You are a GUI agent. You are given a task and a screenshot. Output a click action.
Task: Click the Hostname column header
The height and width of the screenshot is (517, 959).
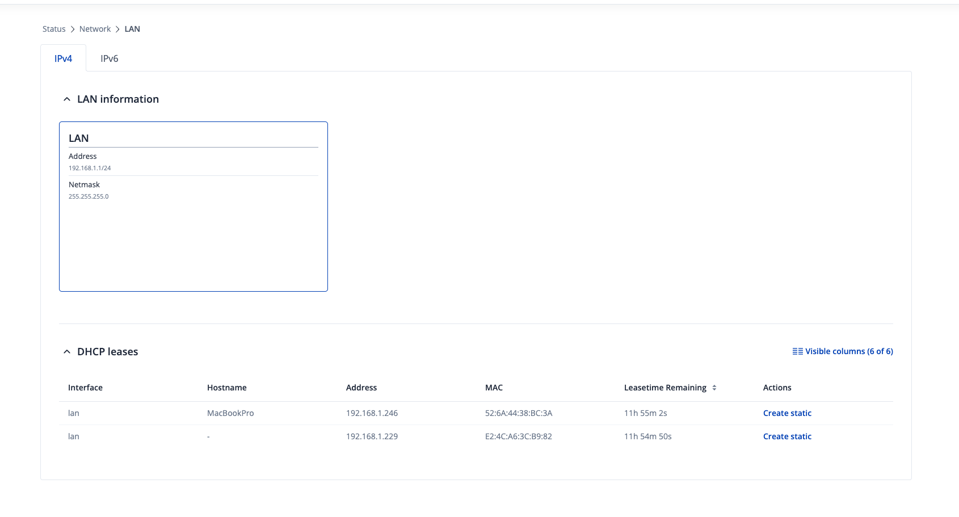(x=226, y=388)
